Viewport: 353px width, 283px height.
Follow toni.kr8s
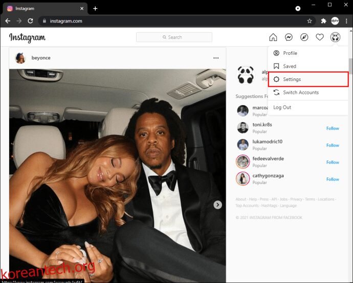pyautogui.click(x=333, y=128)
